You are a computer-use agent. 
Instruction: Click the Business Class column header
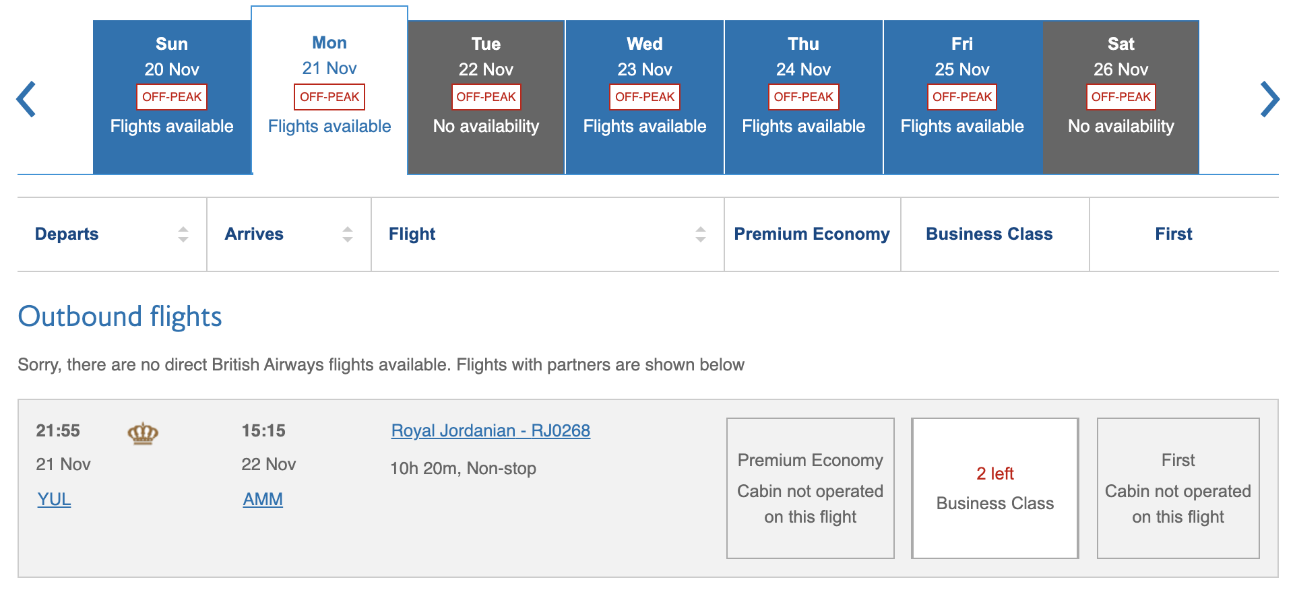click(989, 234)
